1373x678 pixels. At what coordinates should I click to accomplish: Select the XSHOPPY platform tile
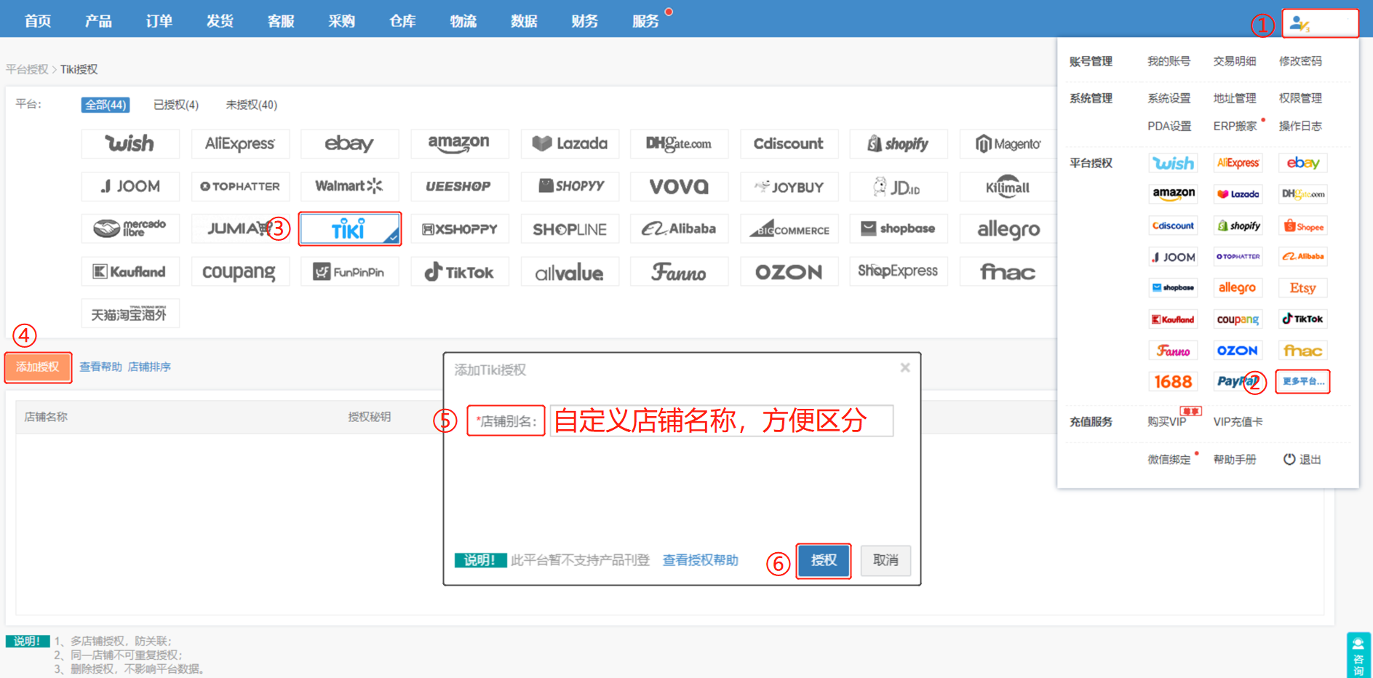[459, 228]
